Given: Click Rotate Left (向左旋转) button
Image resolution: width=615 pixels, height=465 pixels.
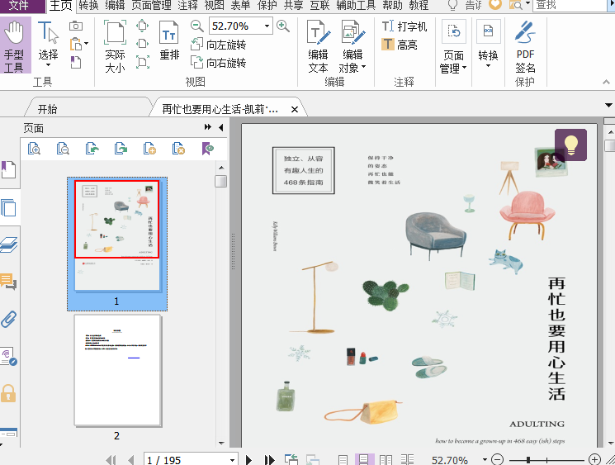Looking at the screenshot, I should pyautogui.click(x=218, y=45).
